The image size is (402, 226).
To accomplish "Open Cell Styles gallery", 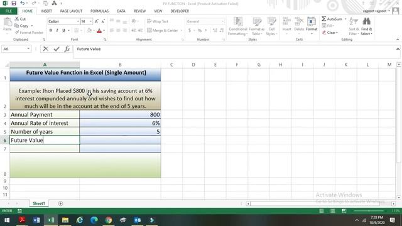I will point(271,26).
